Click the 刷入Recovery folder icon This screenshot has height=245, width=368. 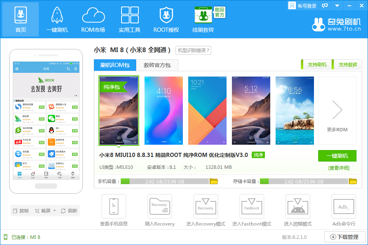pyautogui.click(x=159, y=207)
